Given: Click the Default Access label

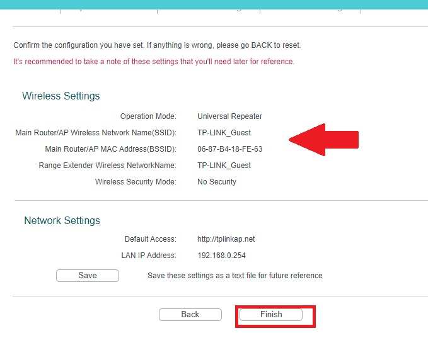Looking at the screenshot, I should click(x=151, y=239).
